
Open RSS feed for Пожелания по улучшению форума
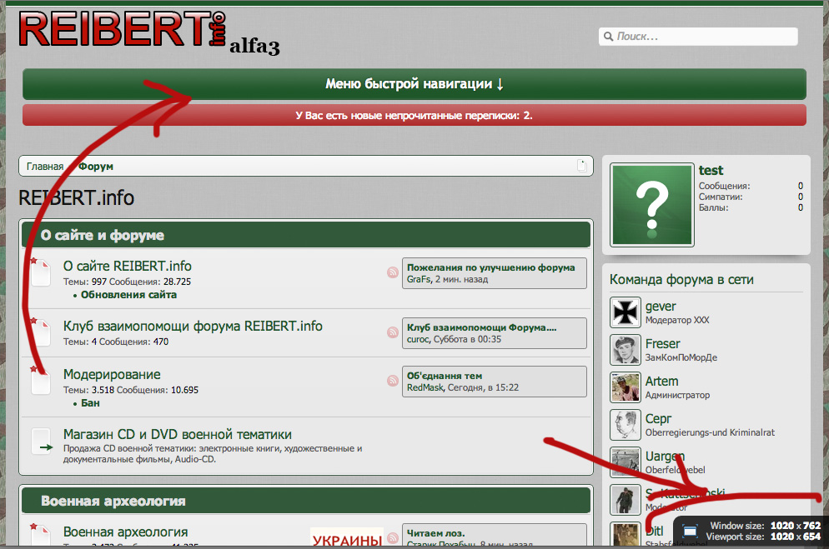(392, 272)
